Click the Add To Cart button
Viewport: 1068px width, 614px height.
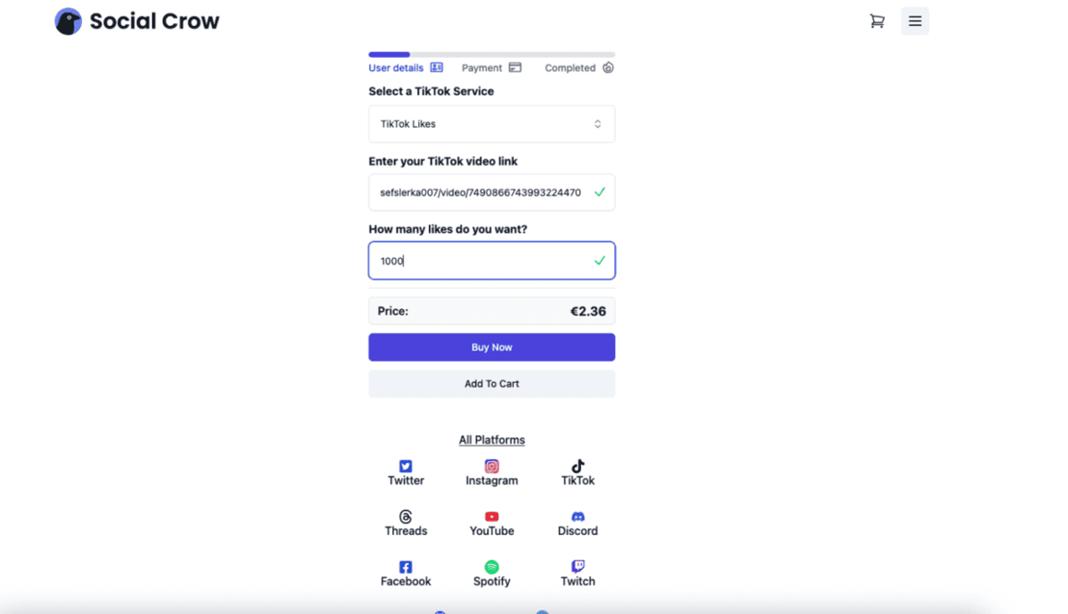(492, 384)
